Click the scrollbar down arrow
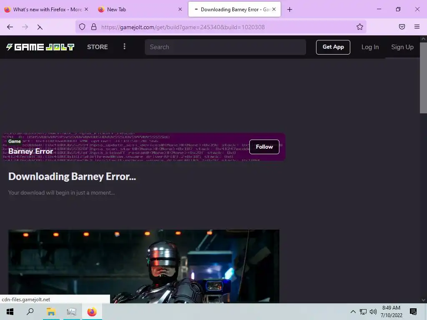Viewport: 427px width, 320px height. (x=423, y=300)
